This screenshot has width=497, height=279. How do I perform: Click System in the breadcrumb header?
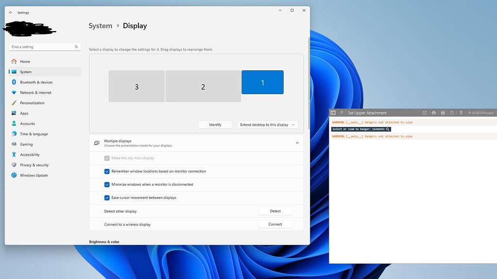(100, 26)
